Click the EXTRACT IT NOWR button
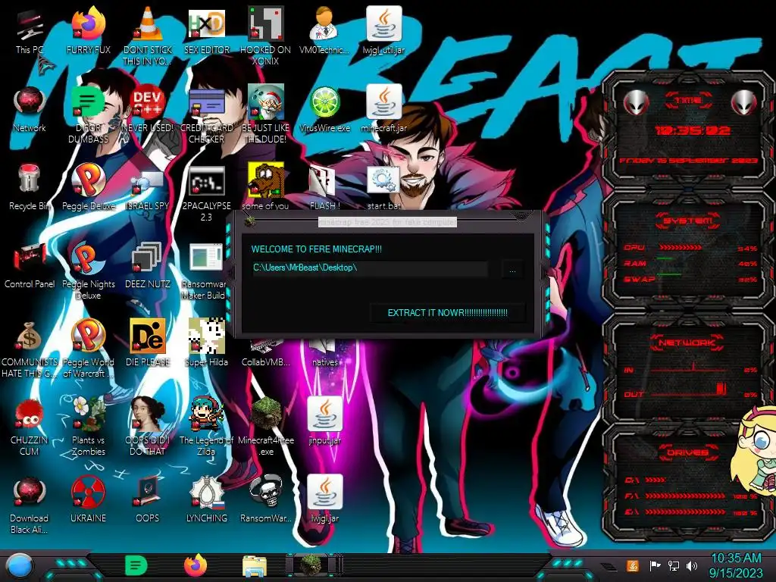Screen dimensions: 776x582 (447, 313)
